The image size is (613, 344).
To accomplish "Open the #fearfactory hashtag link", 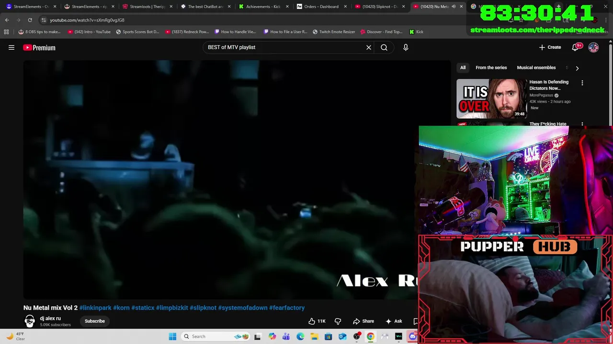I will click(287, 308).
